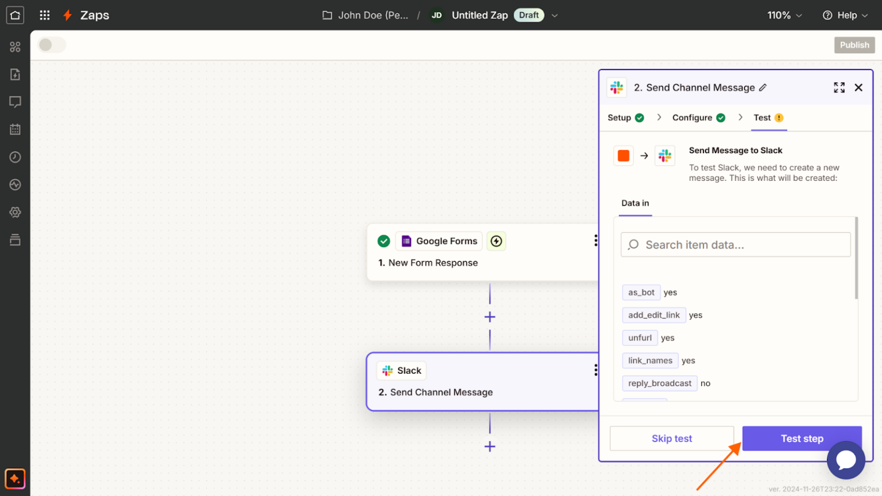This screenshot has width=882, height=496.
Task: Click the Zapier lightning bolt logo
Action: [x=67, y=15]
